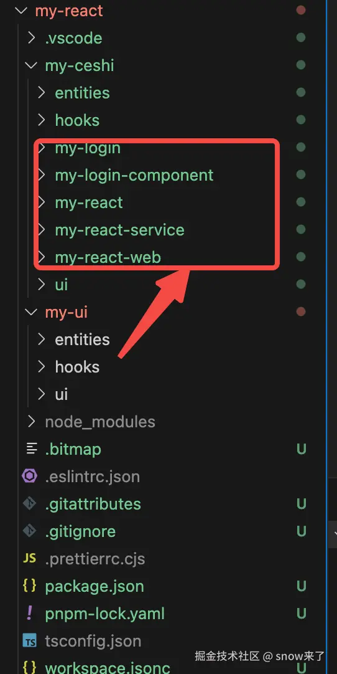Click the red status dot on my-react root
The height and width of the screenshot is (674, 337).
click(301, 11)
